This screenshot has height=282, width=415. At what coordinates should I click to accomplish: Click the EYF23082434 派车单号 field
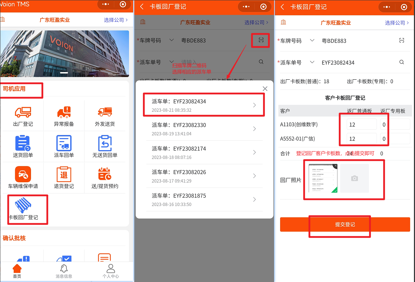(338, 62)
